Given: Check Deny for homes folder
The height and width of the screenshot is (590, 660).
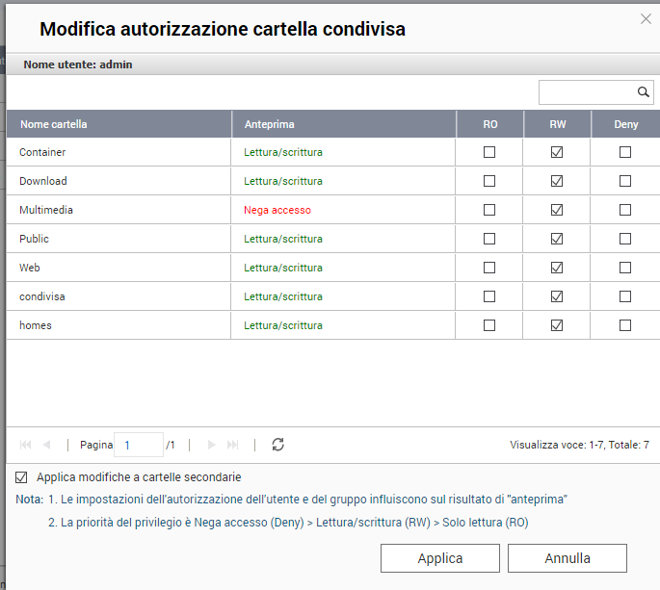Looking at the screenshot, I should point(625,325).
